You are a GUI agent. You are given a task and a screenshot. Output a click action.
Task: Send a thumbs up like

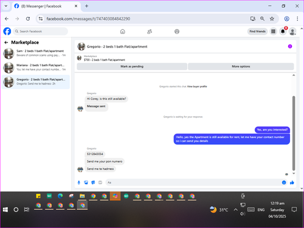point(292,182)
